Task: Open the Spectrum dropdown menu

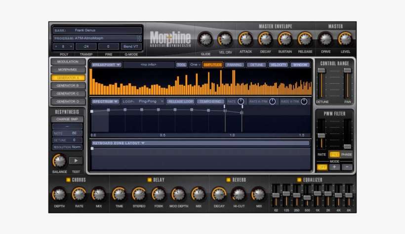Action: (x=105, y=101)
